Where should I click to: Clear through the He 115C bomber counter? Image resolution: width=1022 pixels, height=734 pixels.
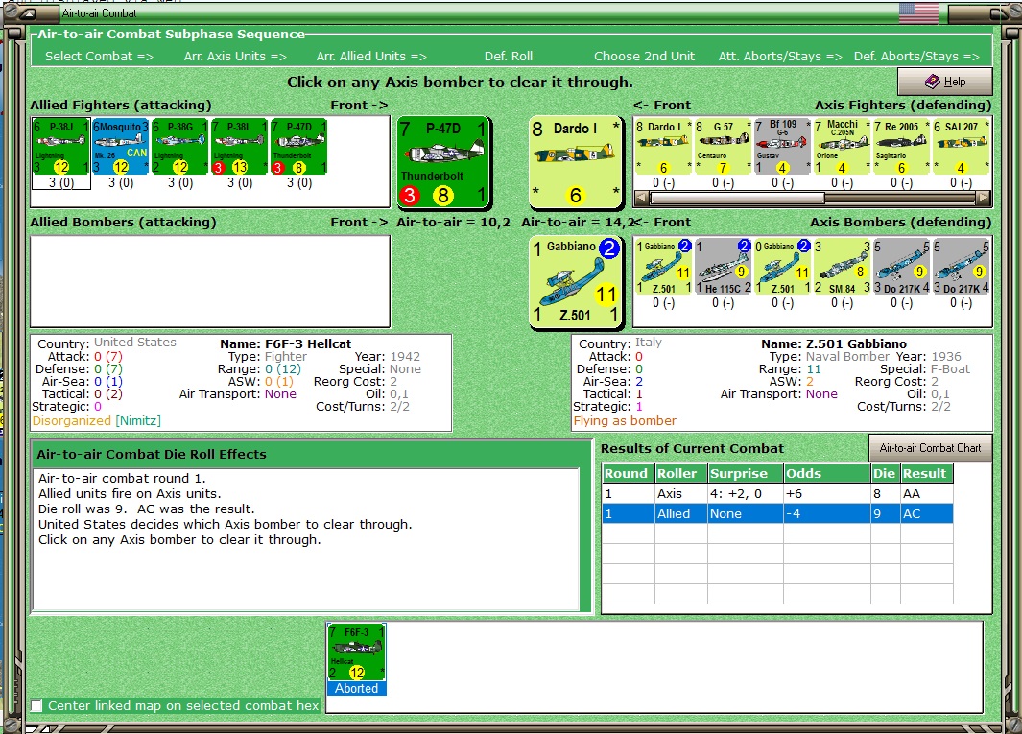723,266
